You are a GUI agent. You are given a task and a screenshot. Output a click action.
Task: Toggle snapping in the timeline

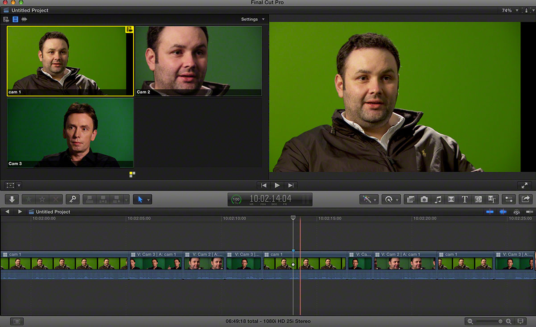tap(530, 211)
